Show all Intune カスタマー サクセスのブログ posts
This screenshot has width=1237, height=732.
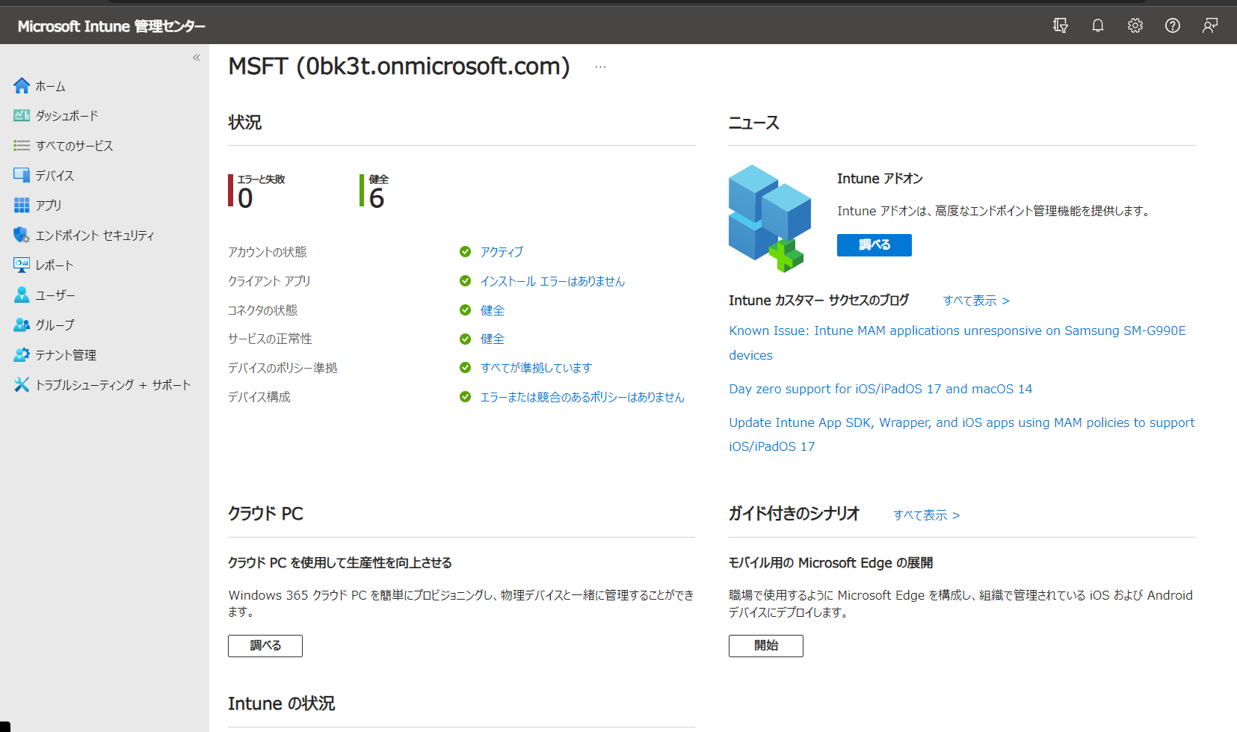[976, 301]
